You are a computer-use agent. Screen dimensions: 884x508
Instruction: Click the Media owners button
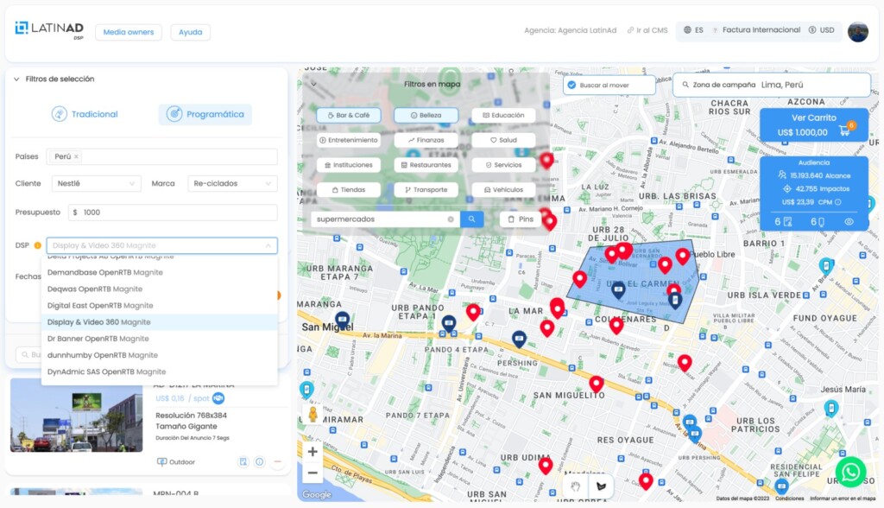tap(129, 32)
